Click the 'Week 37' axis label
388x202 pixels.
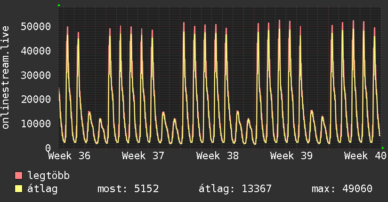click(143, 156)
